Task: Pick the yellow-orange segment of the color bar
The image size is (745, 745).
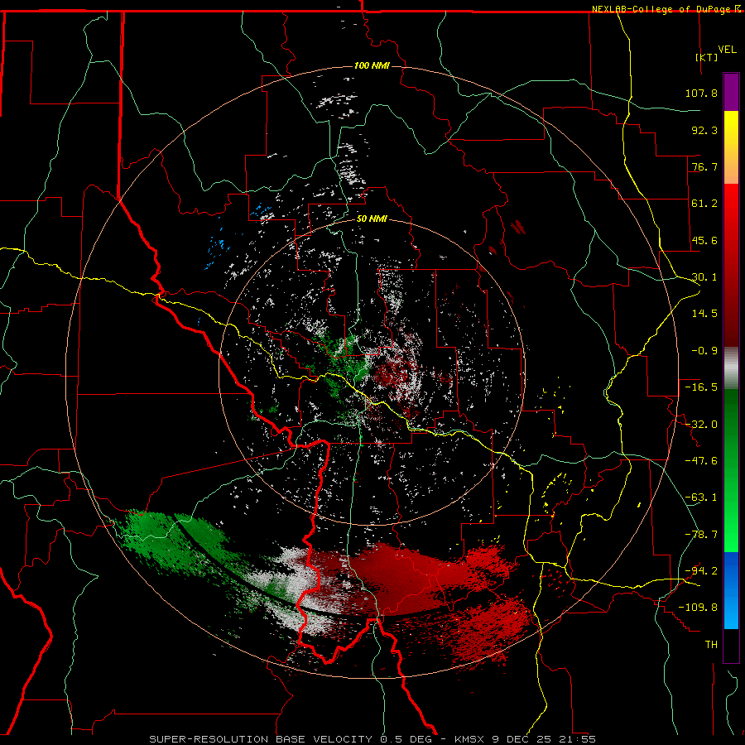Action: point(731,147)
